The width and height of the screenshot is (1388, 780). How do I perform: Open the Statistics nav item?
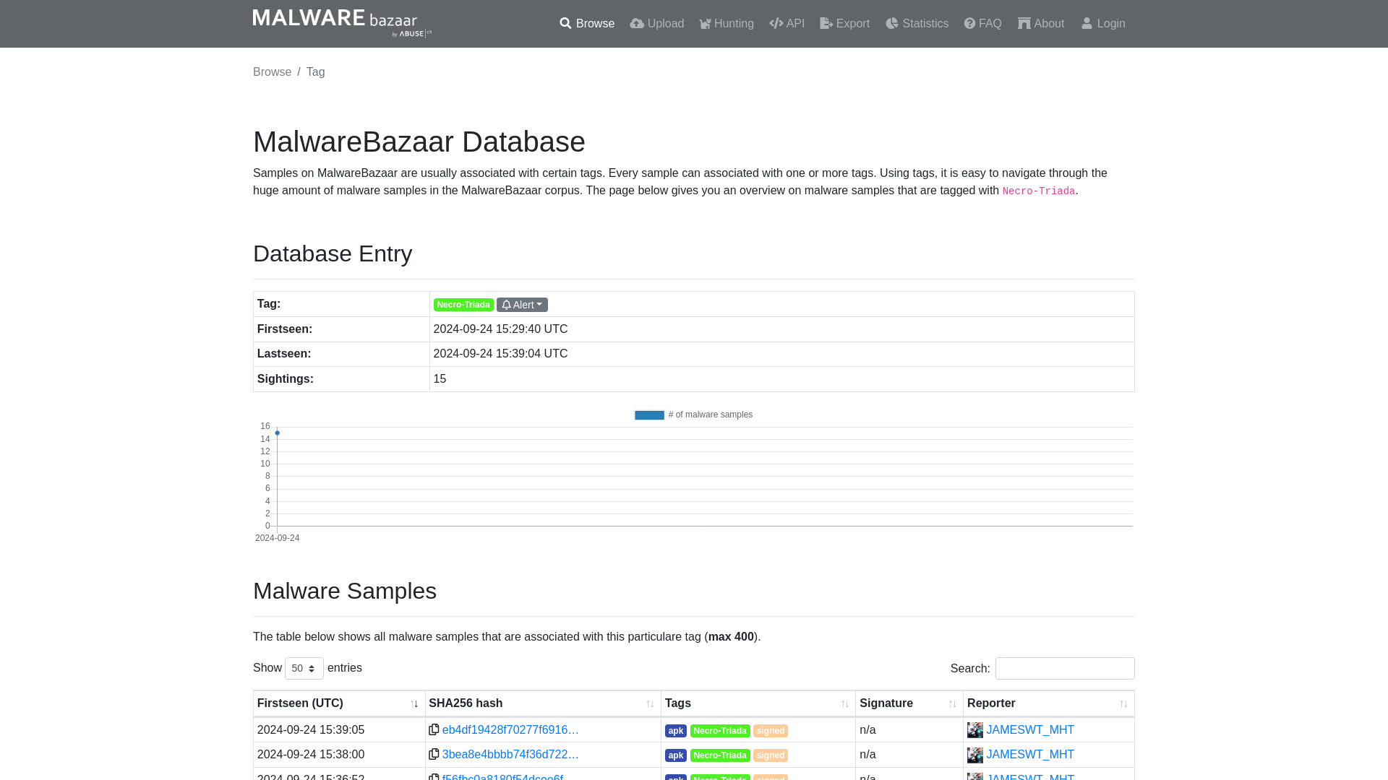coord(917,24)
